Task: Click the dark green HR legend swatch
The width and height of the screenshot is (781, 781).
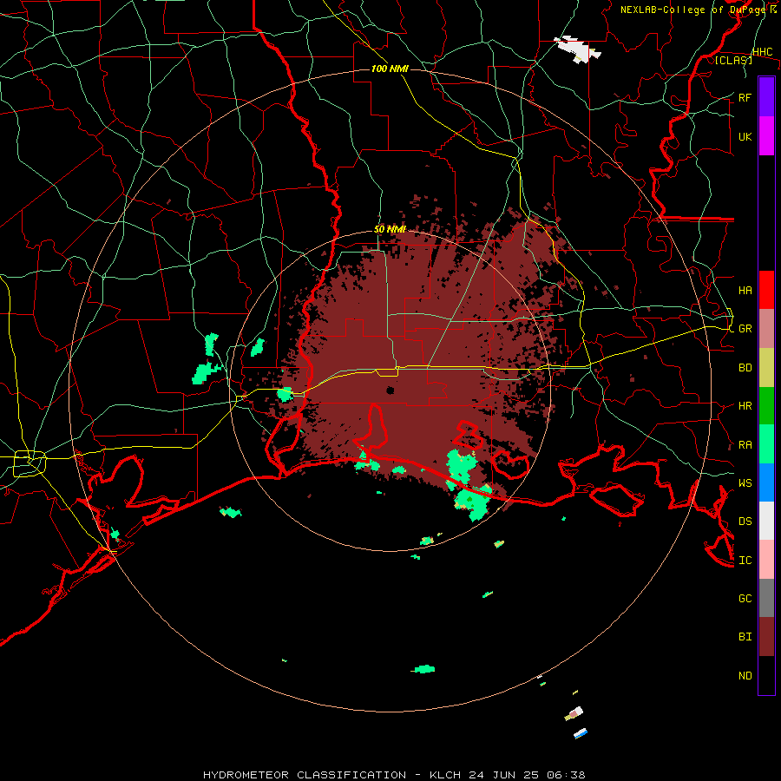Action: tap(766, 406)
